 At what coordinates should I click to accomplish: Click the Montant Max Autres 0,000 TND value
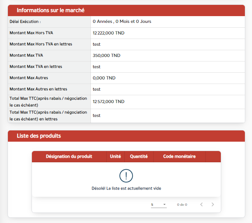tap(104, 78)
